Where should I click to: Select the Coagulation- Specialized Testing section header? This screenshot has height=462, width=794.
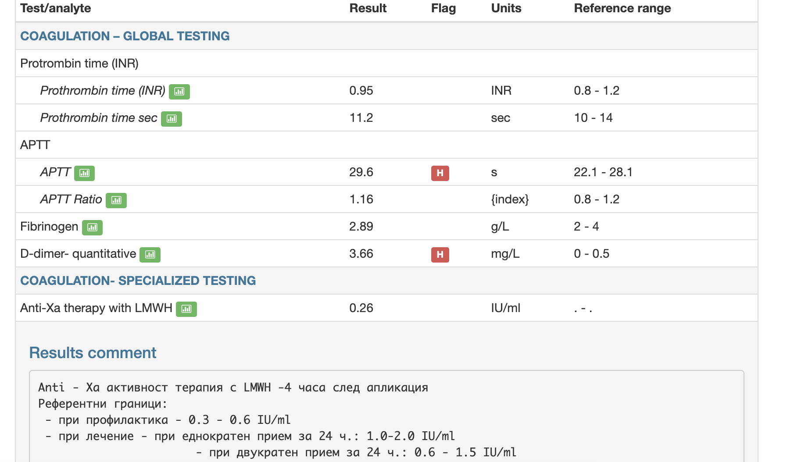pyautogui.click(x=138, y=281)
